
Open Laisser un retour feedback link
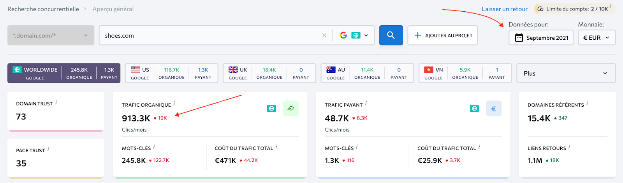tap(505, 9)
